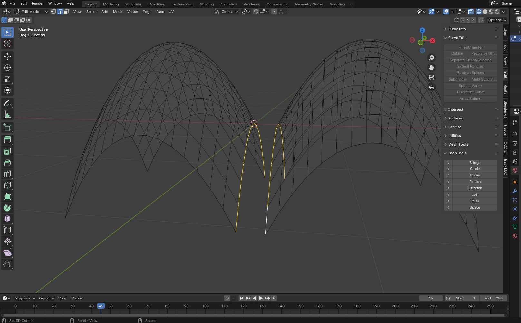Image resolution: width=521 pixels, height=323 pixels.
Task: Collapse the LoopTools panel
Action: (457, 153)
